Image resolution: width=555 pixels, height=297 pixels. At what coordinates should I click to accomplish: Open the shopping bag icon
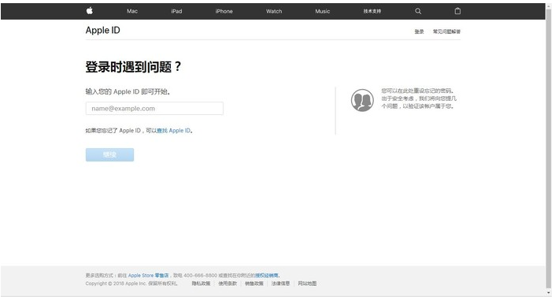[457, 11]
